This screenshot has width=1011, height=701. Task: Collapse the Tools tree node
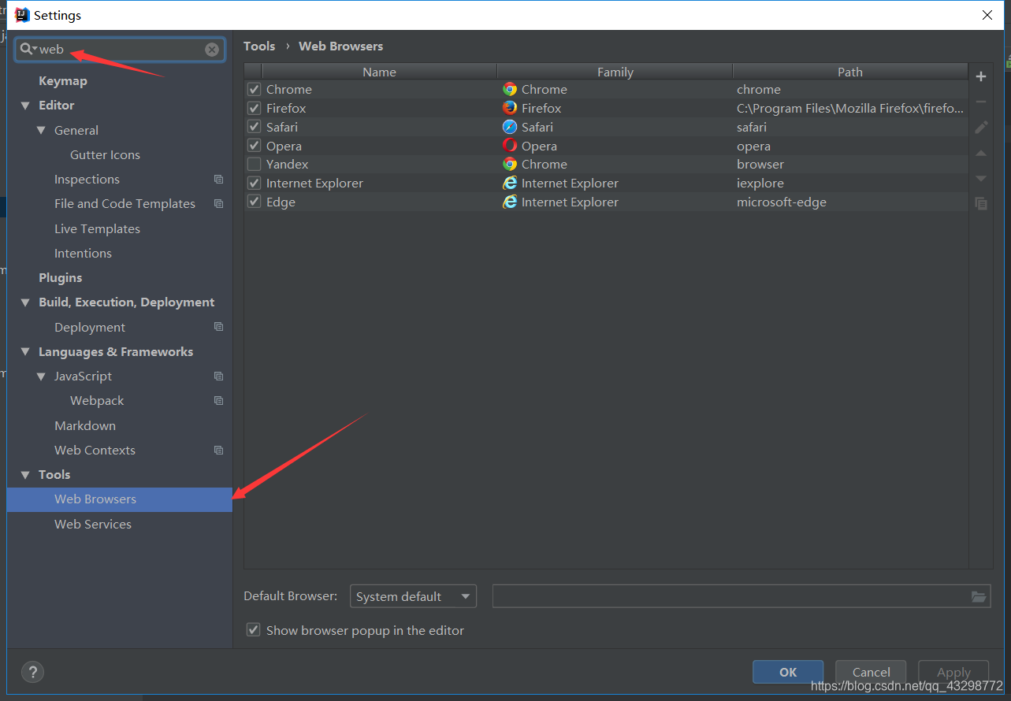click(x=25, y=475)
